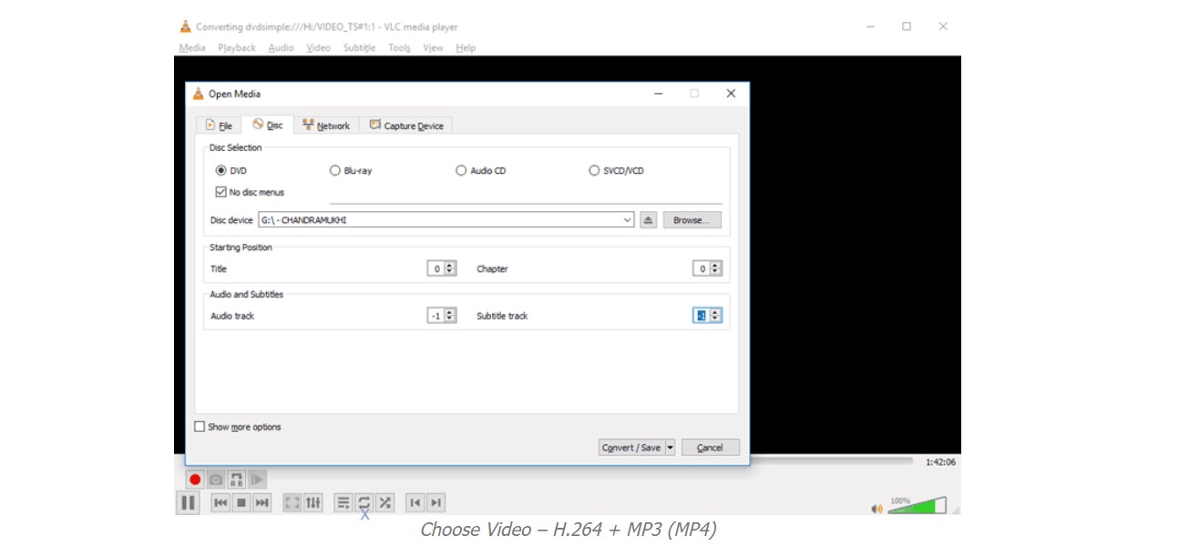Open the Convert / Save arrow menu
Screen dimensions: 1179x556
tap(671, 448)
